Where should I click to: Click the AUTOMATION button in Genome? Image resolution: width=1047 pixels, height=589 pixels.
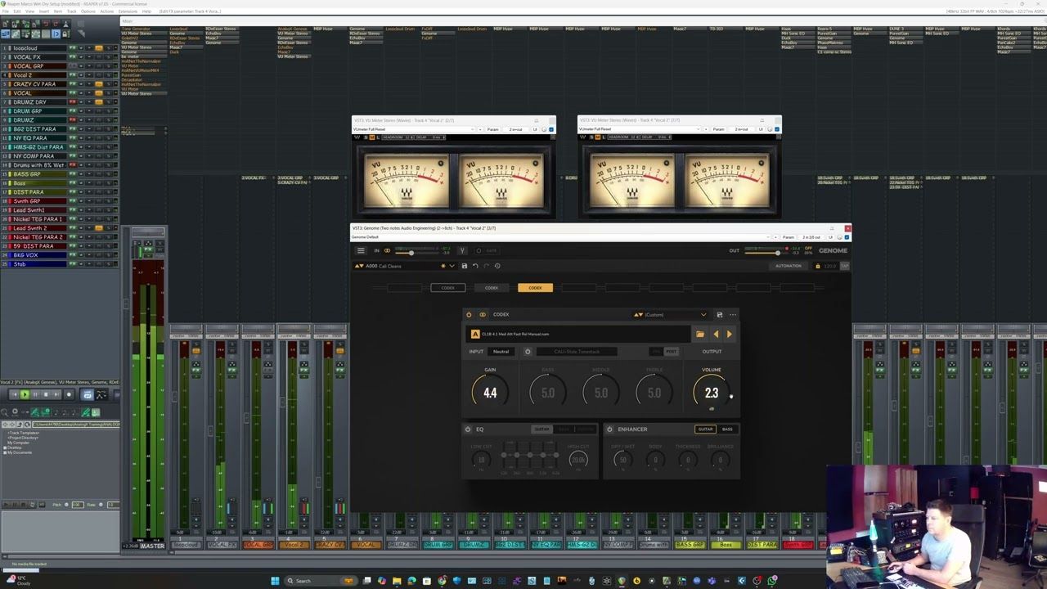[x=789, y=266]
